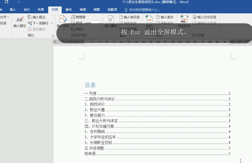The height and width of the screenshot is (163, 252).
Task: Open the 脚注 group dialog launcher
Action: (x=53, y=36)
